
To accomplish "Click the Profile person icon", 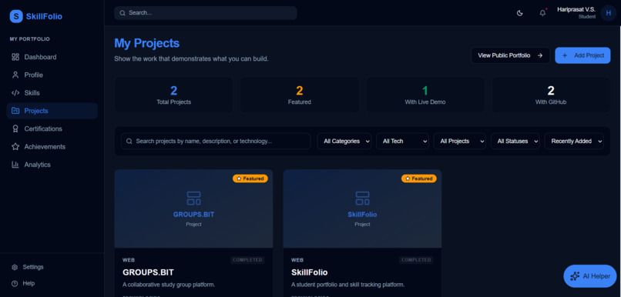I will (x=15, y=75).
